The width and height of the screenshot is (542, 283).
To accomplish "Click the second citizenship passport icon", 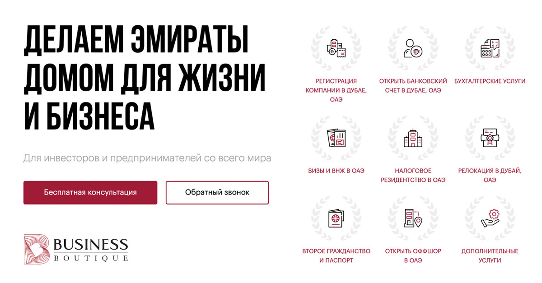I will point(336,218).
